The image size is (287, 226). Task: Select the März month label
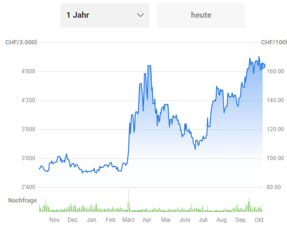pyautogui.click(x=129, y=220)
